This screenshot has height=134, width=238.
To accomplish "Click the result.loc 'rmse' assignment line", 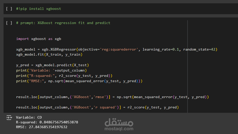I will click(113, 97).
